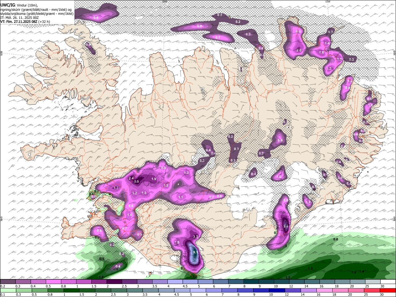Click the 2.0 value in the northeast
This screenshot has height=297, width=396.
click(x=299, y=50)
